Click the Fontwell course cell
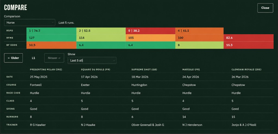 [36, 85]
